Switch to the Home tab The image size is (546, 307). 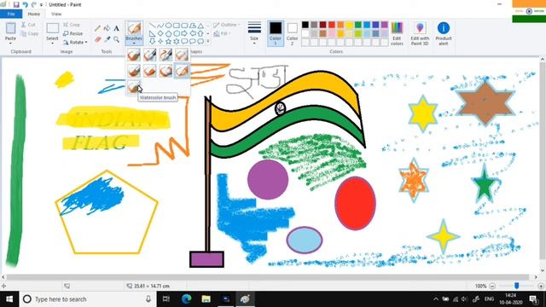coord(34,14)
